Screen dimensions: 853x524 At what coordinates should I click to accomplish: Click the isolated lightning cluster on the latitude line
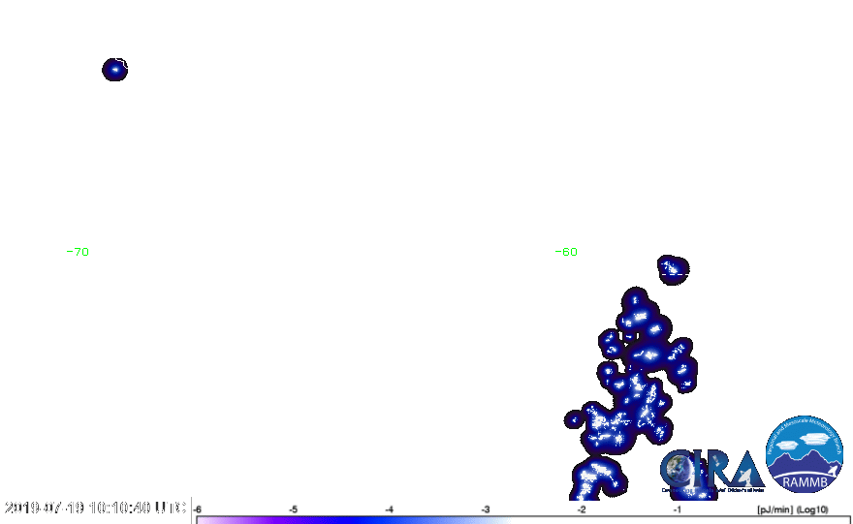tap(671, 268)
